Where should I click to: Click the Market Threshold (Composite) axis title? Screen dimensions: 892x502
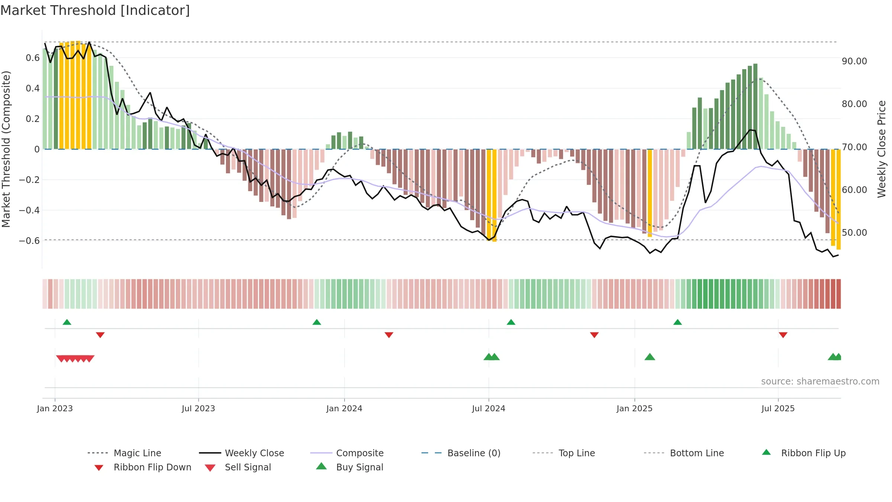6,149
